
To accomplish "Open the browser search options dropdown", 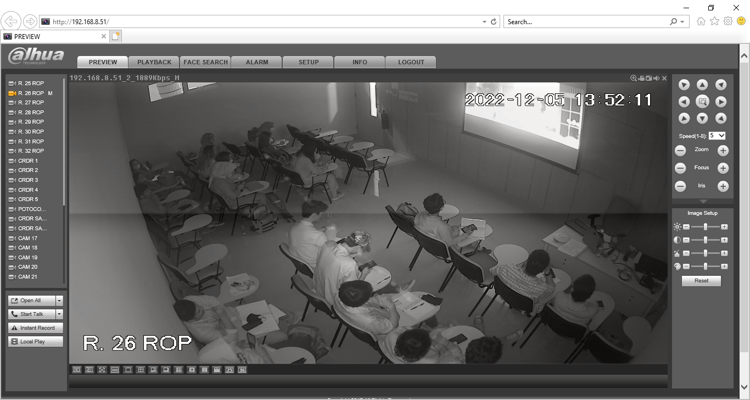I will 682,22.
